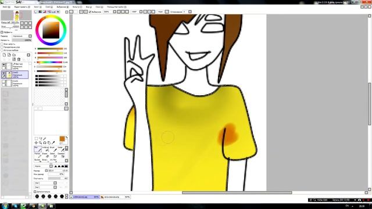Click the hue rainbow slider

coord(49,62)
